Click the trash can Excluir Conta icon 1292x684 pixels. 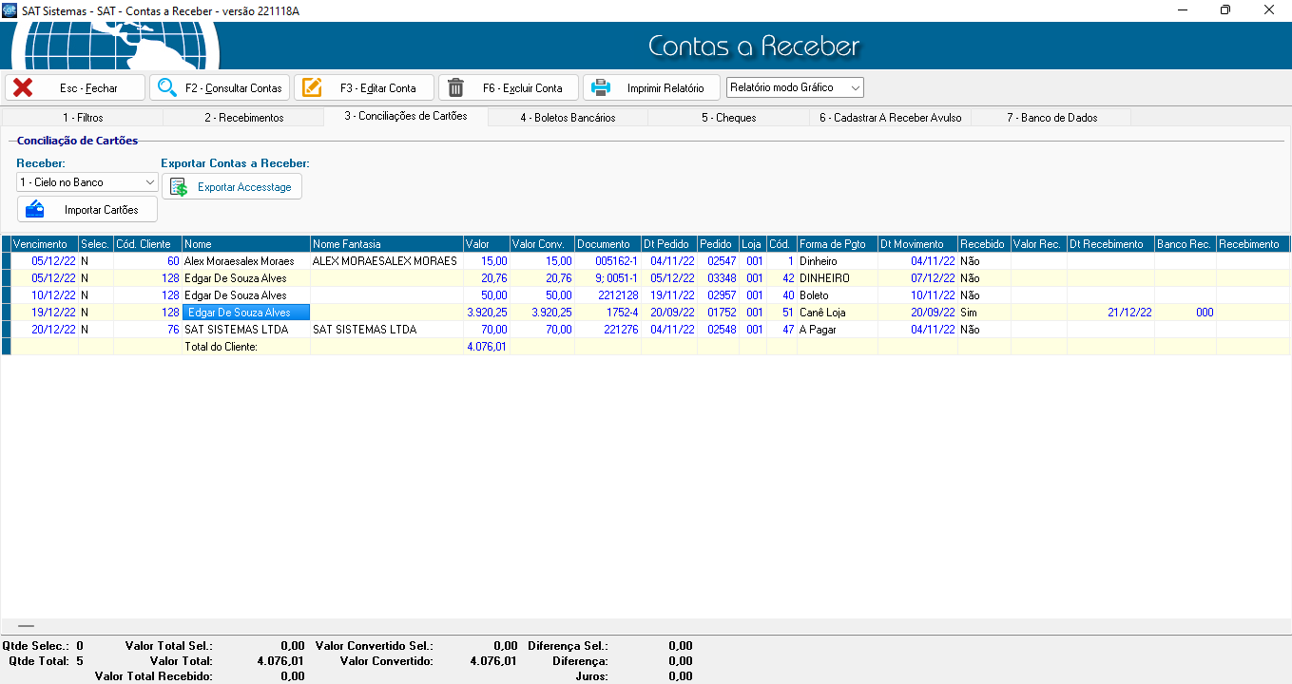(456, 88)
